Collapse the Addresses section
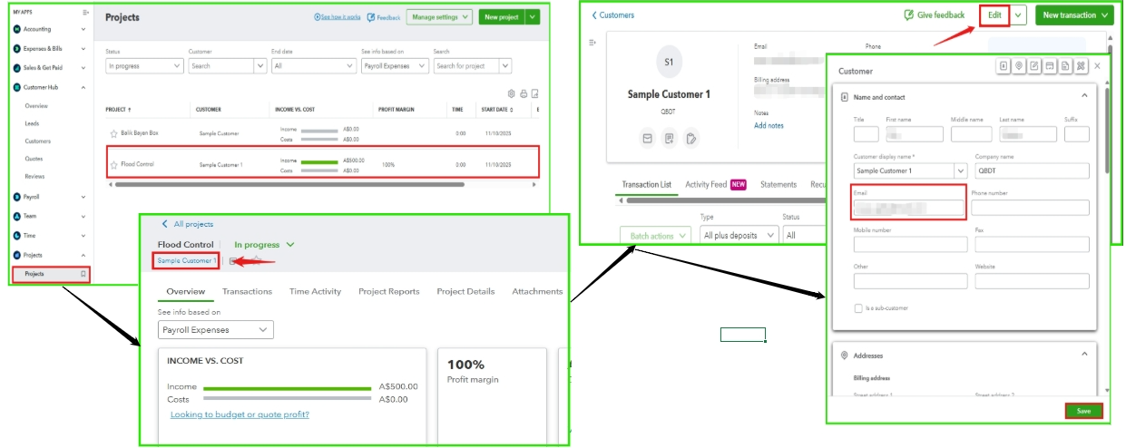This screenshot has width=1126, height=448. [1083, 355]
